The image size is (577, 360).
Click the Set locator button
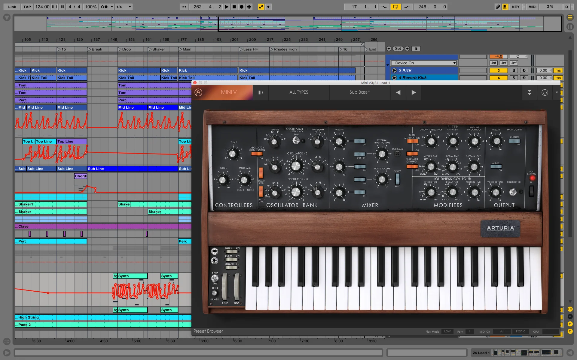398,49
